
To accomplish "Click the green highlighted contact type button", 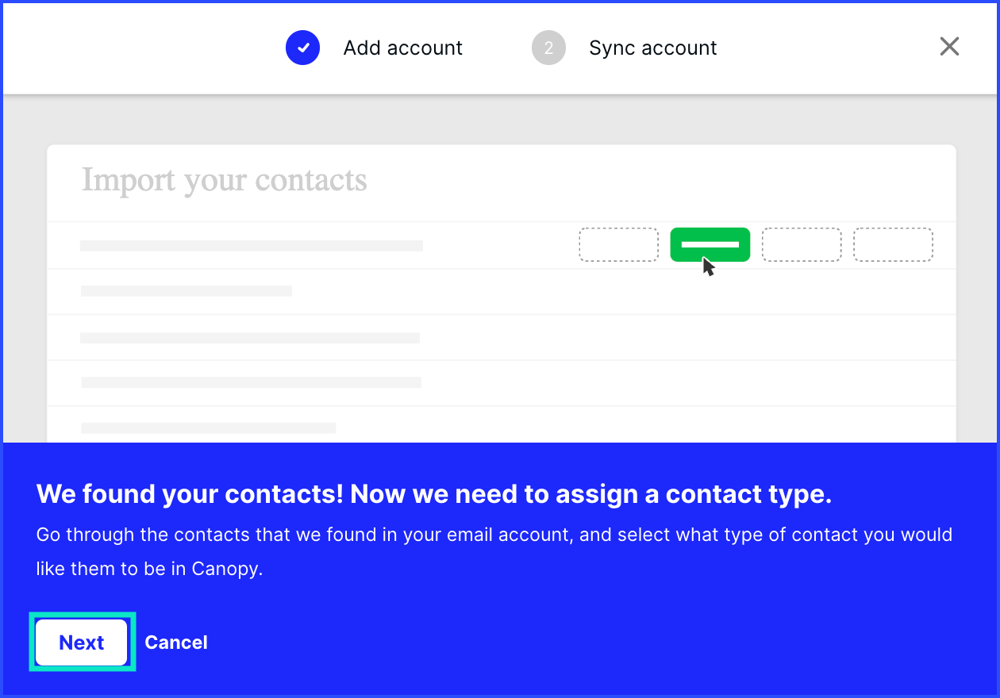I will pyautogui.click(x=710, y=244).
